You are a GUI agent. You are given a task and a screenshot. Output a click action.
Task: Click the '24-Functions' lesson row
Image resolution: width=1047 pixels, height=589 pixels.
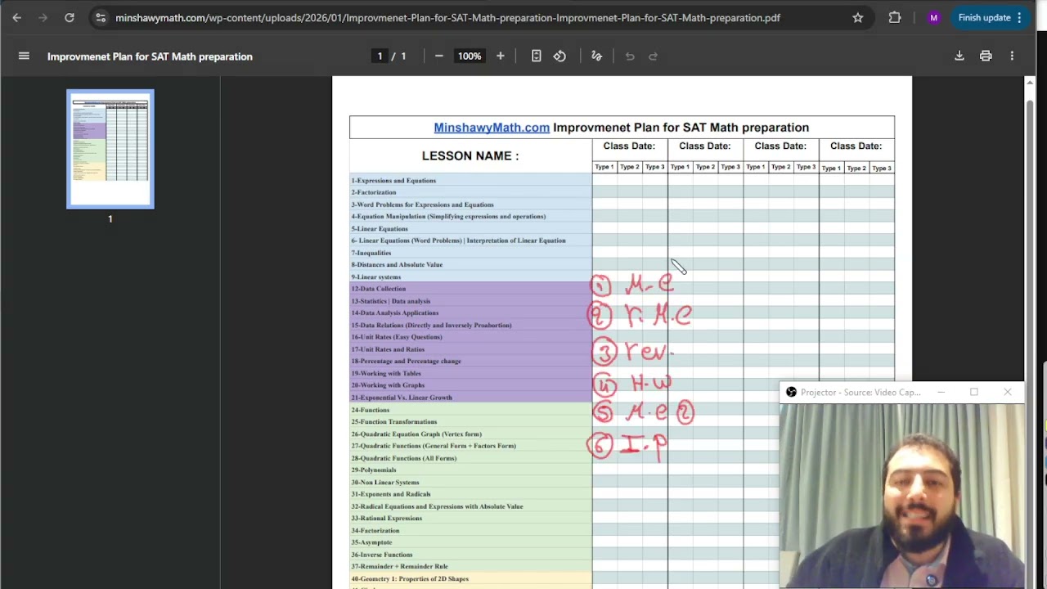[470, 409]
